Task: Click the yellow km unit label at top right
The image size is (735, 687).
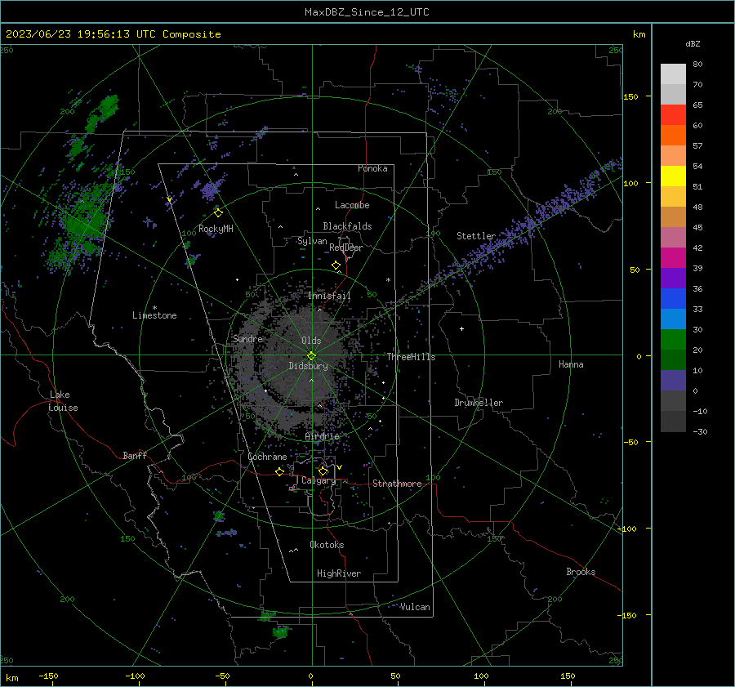Action: [639, 34]
